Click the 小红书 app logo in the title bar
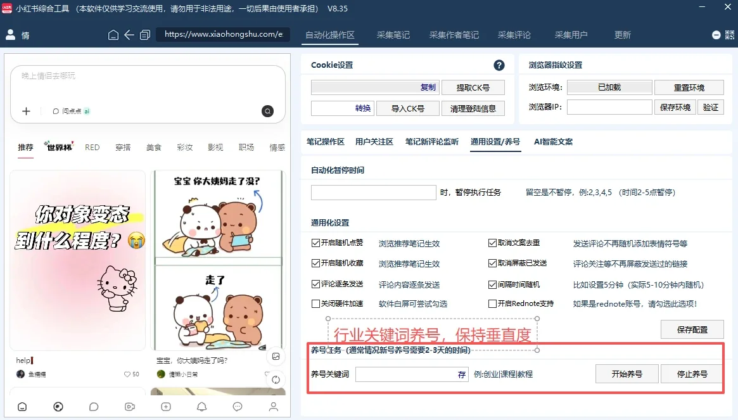This screenshot has width=738, height=420. click(x=6, y=8)
